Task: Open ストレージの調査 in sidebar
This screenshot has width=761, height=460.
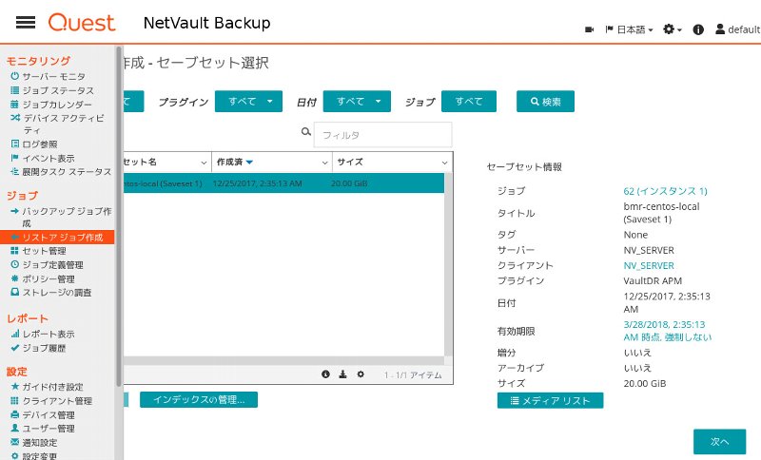Action: (x=57, y=293)
